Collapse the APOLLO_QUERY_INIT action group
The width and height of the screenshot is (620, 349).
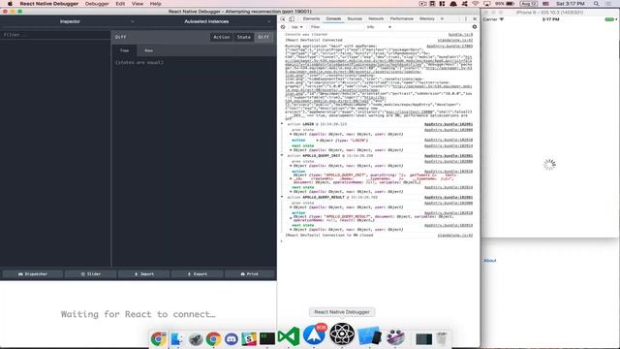tap(282, 155)
